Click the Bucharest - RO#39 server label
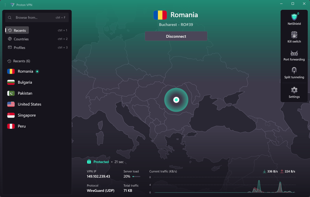Viewport: 310px width, 197px height. [x=176, y=25]
